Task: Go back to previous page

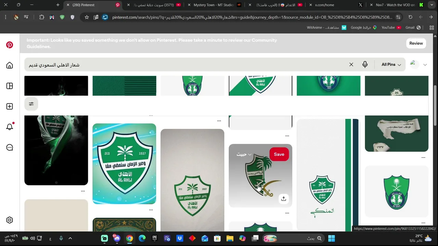Action: tap(431, 17)
